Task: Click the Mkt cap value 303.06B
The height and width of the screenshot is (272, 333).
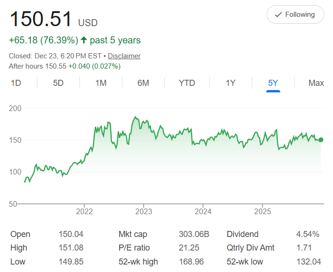Action: click(194, 234)
